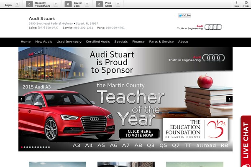Image resolution: width=251 pixels, height=167 pixels.
Task: Hide the top toolbar with Hide icon
Action: click(246, 4)
